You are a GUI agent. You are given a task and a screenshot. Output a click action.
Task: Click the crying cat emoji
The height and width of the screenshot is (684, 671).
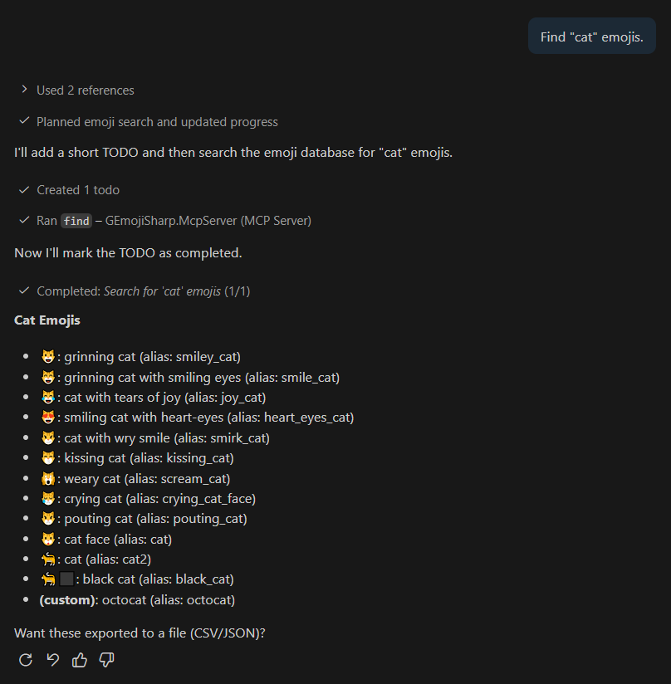(x=48, y=498)
